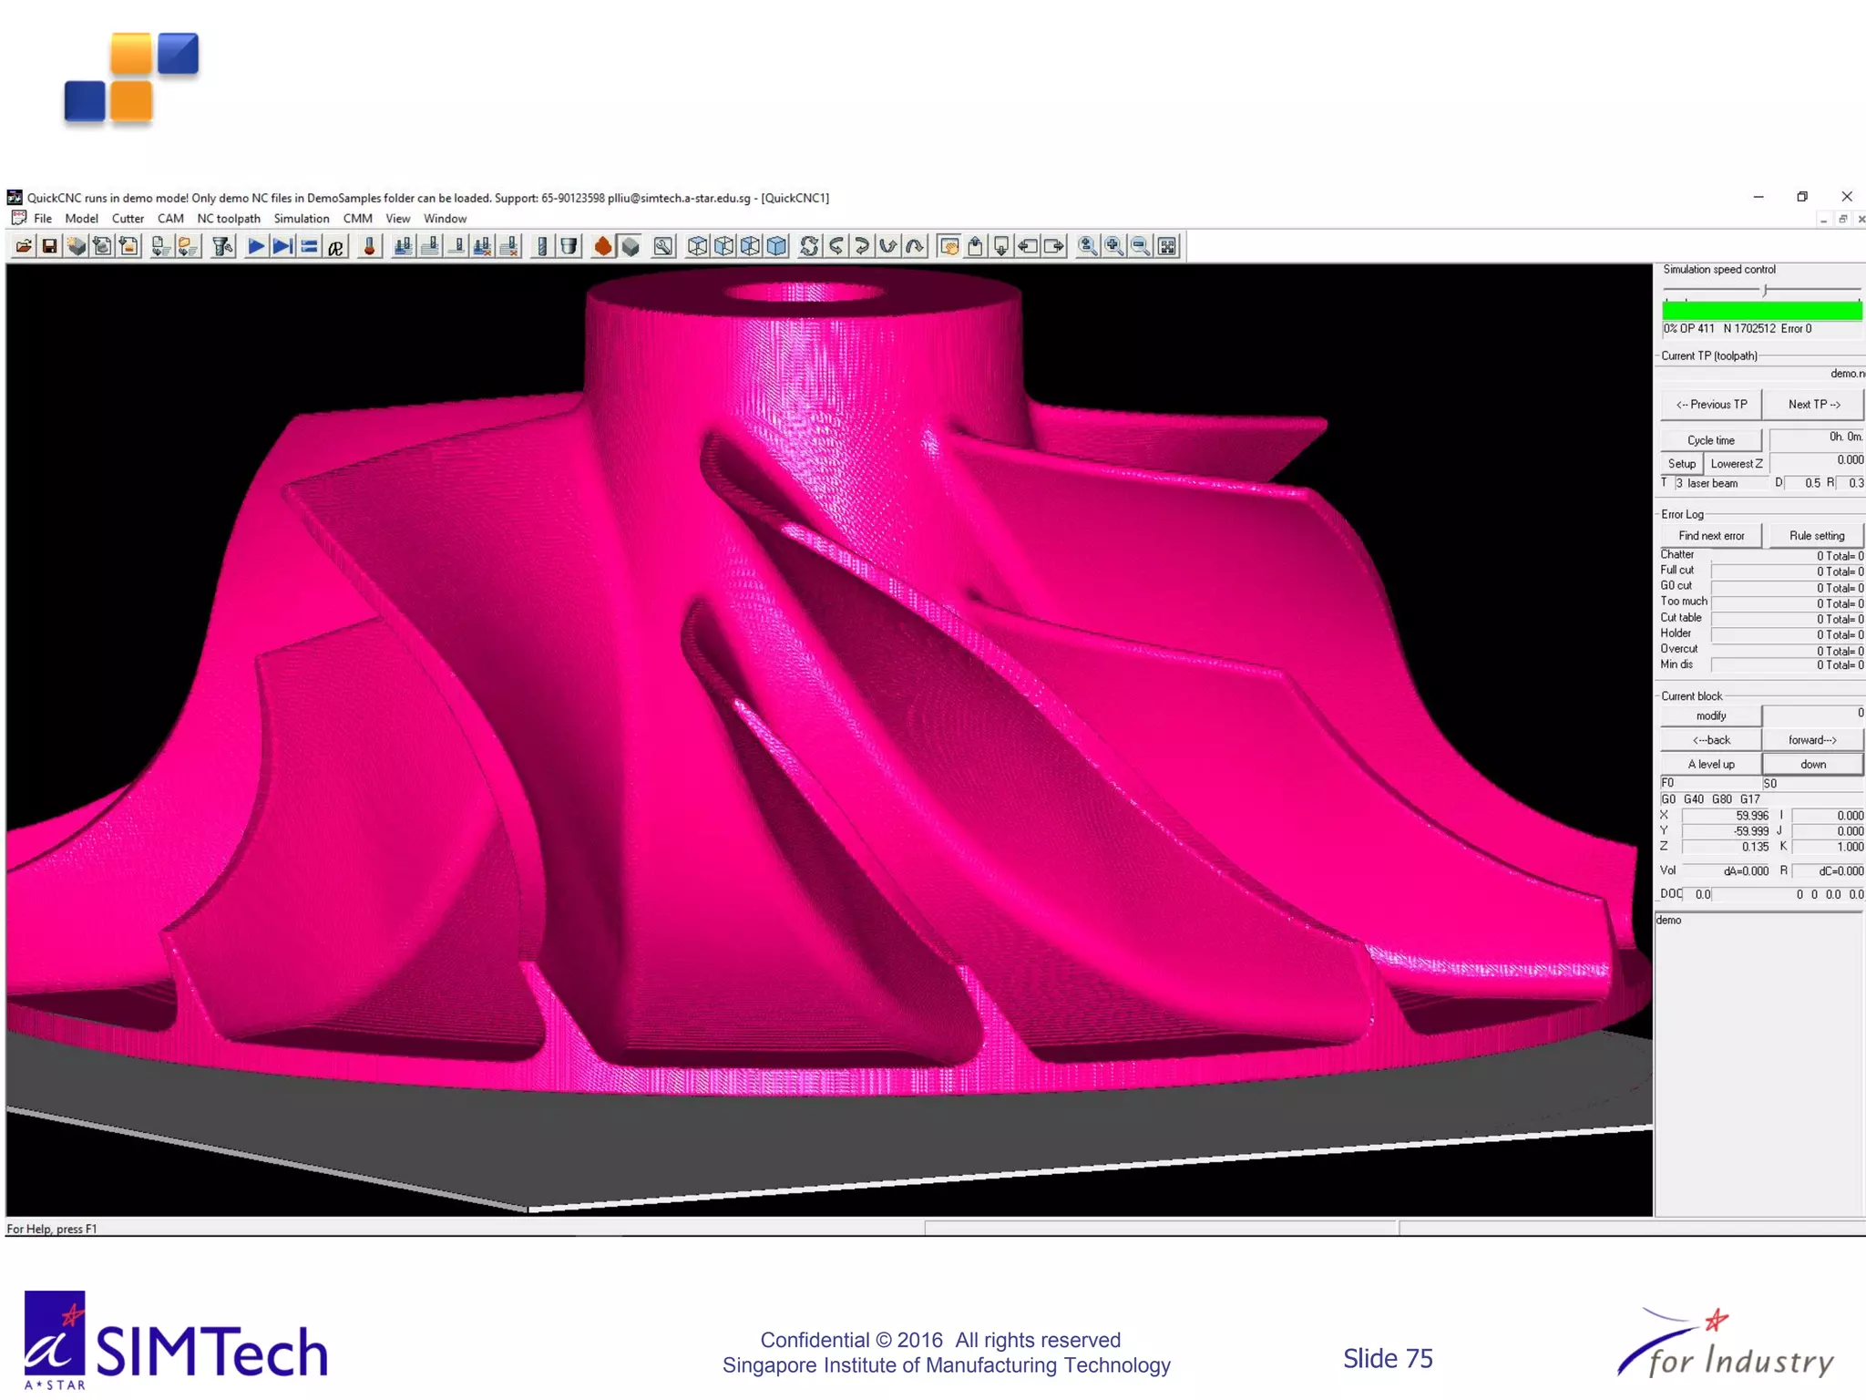Click the X coordinate value field
The width and height of the screenshot is (1866, 1400).
[x=1726, y=816]
